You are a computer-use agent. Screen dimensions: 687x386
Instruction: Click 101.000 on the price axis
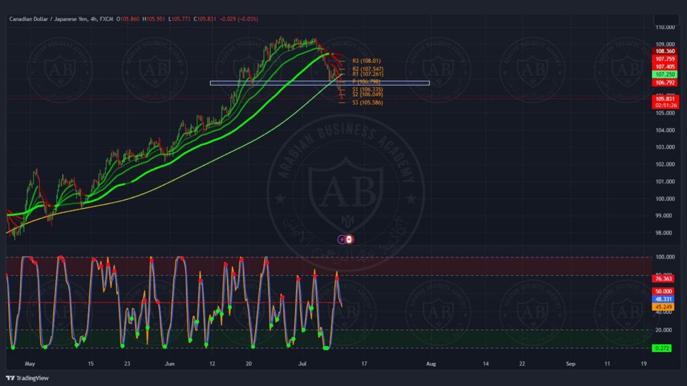665,182
